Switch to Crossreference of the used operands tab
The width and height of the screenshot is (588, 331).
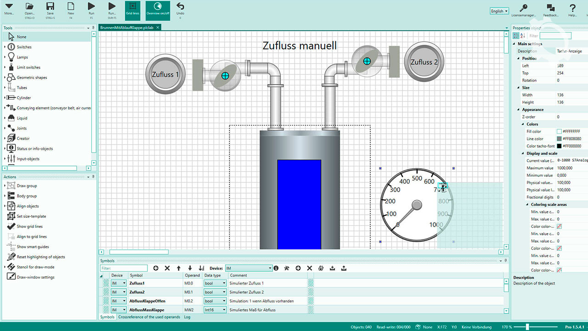(149, 317)
